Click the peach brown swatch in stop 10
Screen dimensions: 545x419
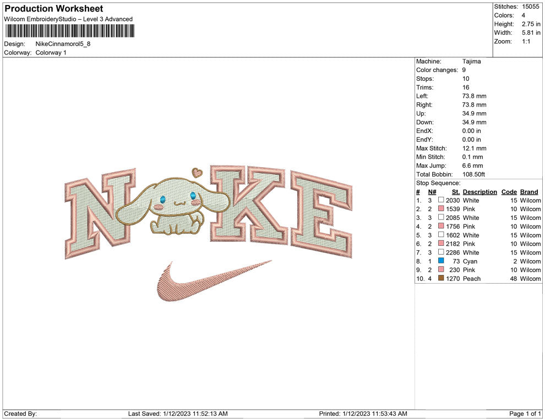pos(441,278)
